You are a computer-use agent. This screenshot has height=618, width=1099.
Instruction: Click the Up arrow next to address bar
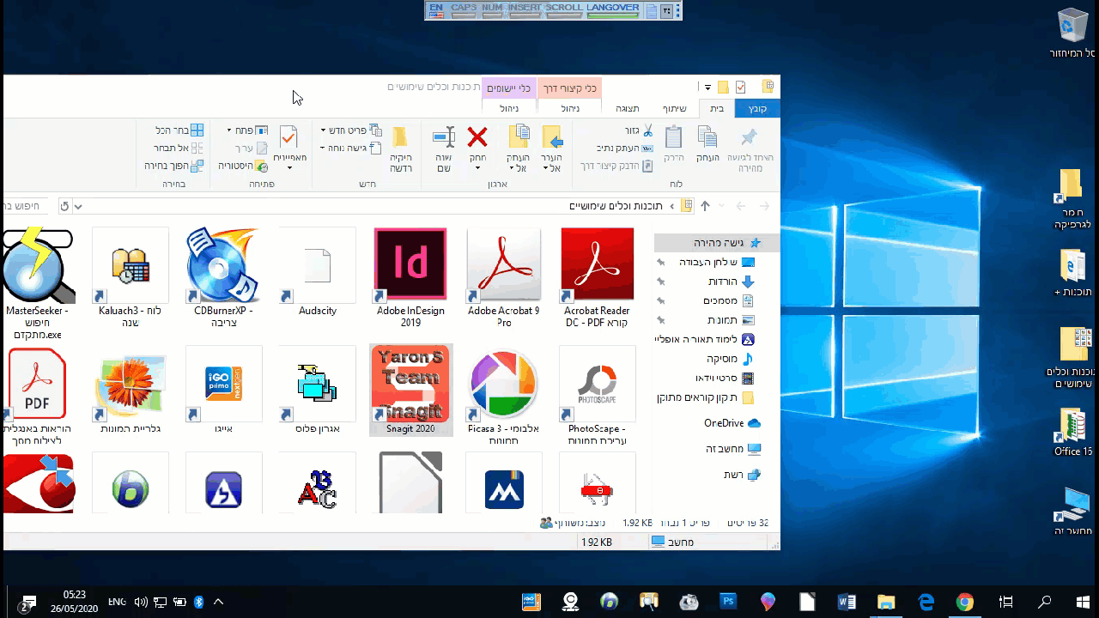(x=705, y=206)
